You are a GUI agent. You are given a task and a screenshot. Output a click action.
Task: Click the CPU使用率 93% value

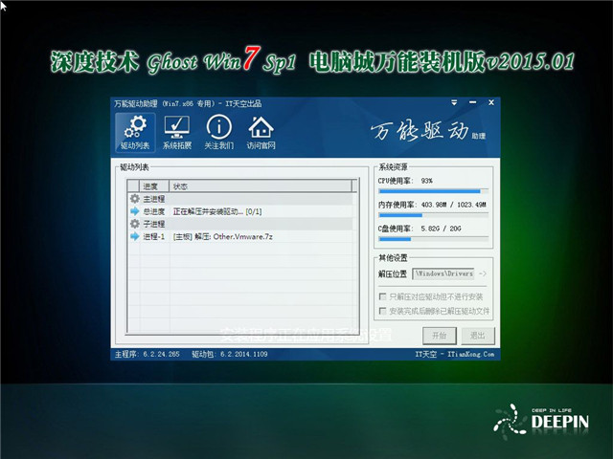426,181
